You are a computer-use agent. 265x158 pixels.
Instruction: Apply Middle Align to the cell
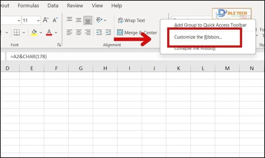point(79,20)
